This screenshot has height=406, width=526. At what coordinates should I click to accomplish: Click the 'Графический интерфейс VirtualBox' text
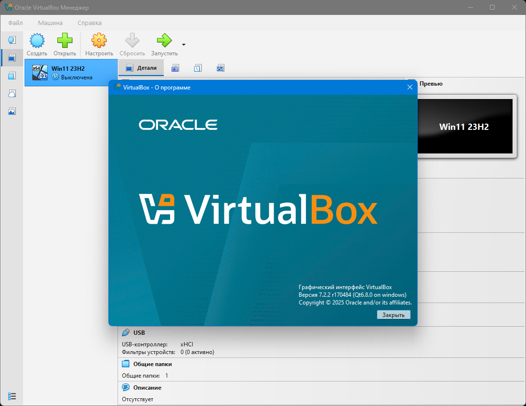[x=345, y=287]
